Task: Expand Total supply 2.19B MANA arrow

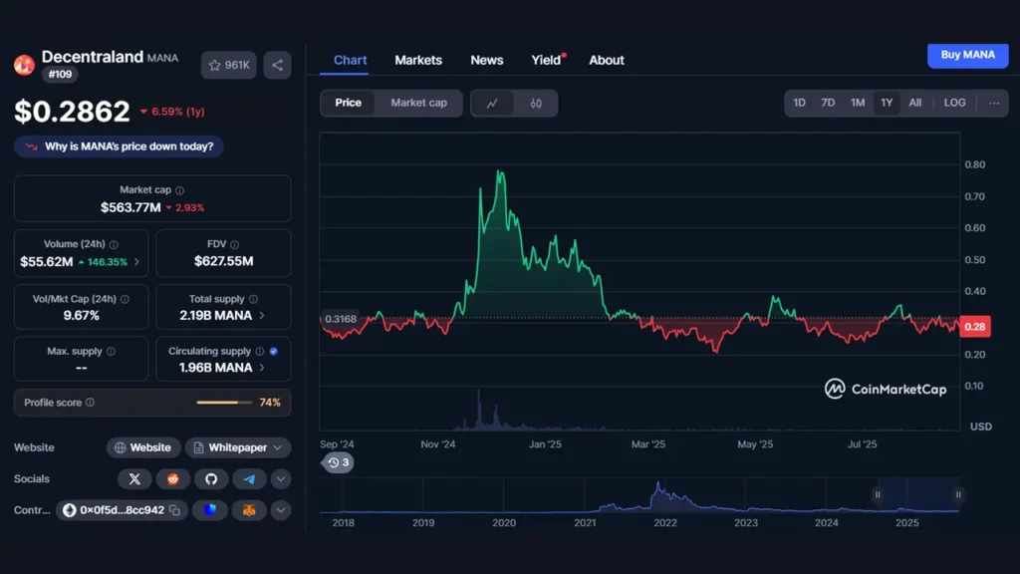Action: click(x=262, y=316)
